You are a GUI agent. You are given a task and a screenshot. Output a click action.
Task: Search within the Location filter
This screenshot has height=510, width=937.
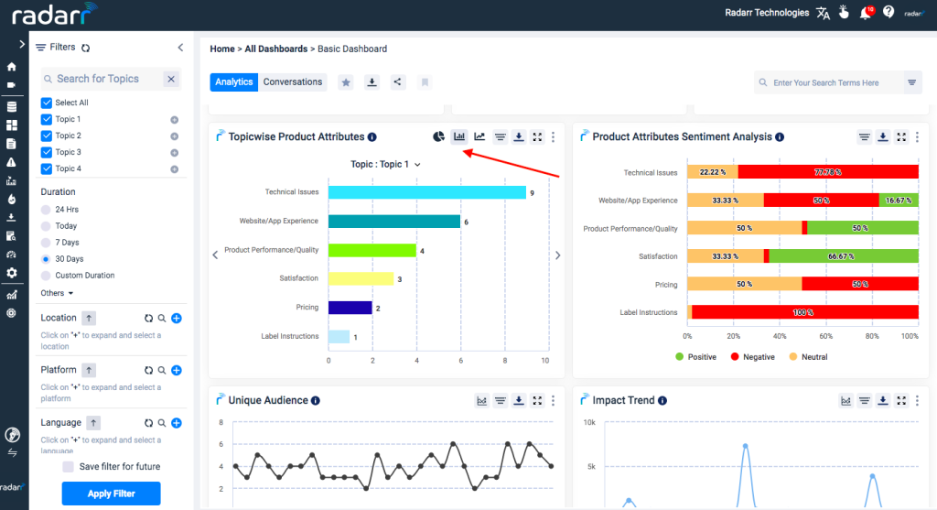162,319
